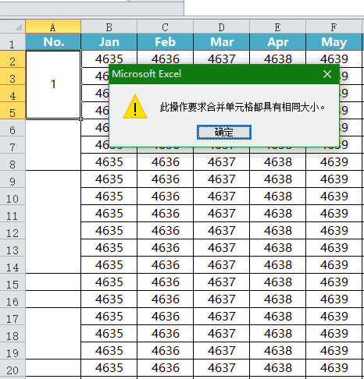Click cell D2 showing 4637
364x379 pixels.
click(x=222, y=58)
